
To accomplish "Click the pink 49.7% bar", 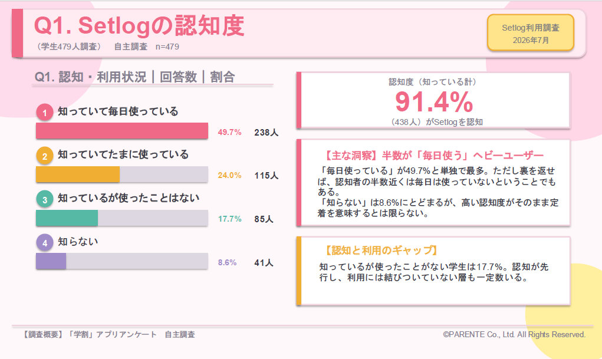I will [x=122, y=131].
